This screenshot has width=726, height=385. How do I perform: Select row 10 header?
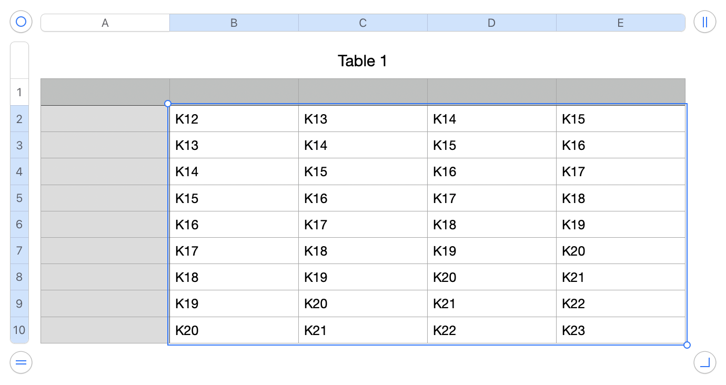pyautogui.click(x=19, y=330)
